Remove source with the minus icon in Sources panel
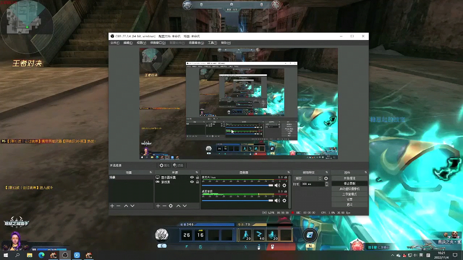 (164, 206)
